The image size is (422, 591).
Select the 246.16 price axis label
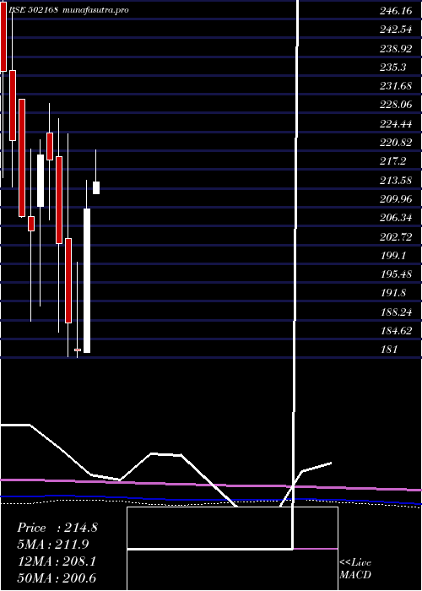396,11
